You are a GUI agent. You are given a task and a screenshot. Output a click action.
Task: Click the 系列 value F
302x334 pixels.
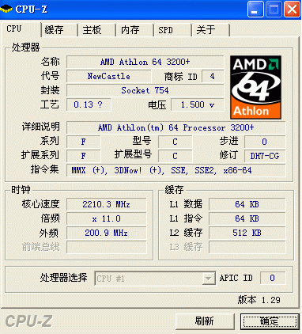click(84, 142)
